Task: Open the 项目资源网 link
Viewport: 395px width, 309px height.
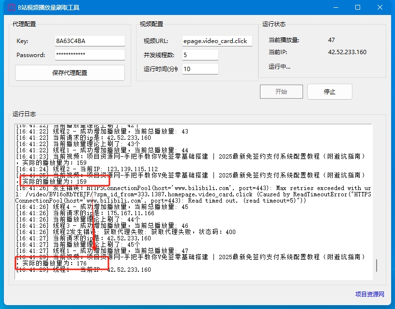Action: [369, 294]
